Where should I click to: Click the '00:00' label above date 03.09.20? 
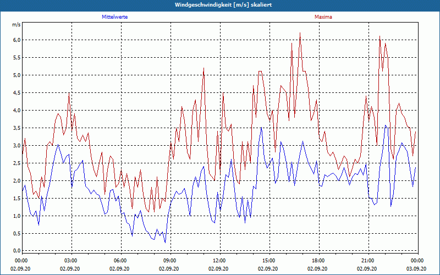pyautogui.click(x=416, y=261)
